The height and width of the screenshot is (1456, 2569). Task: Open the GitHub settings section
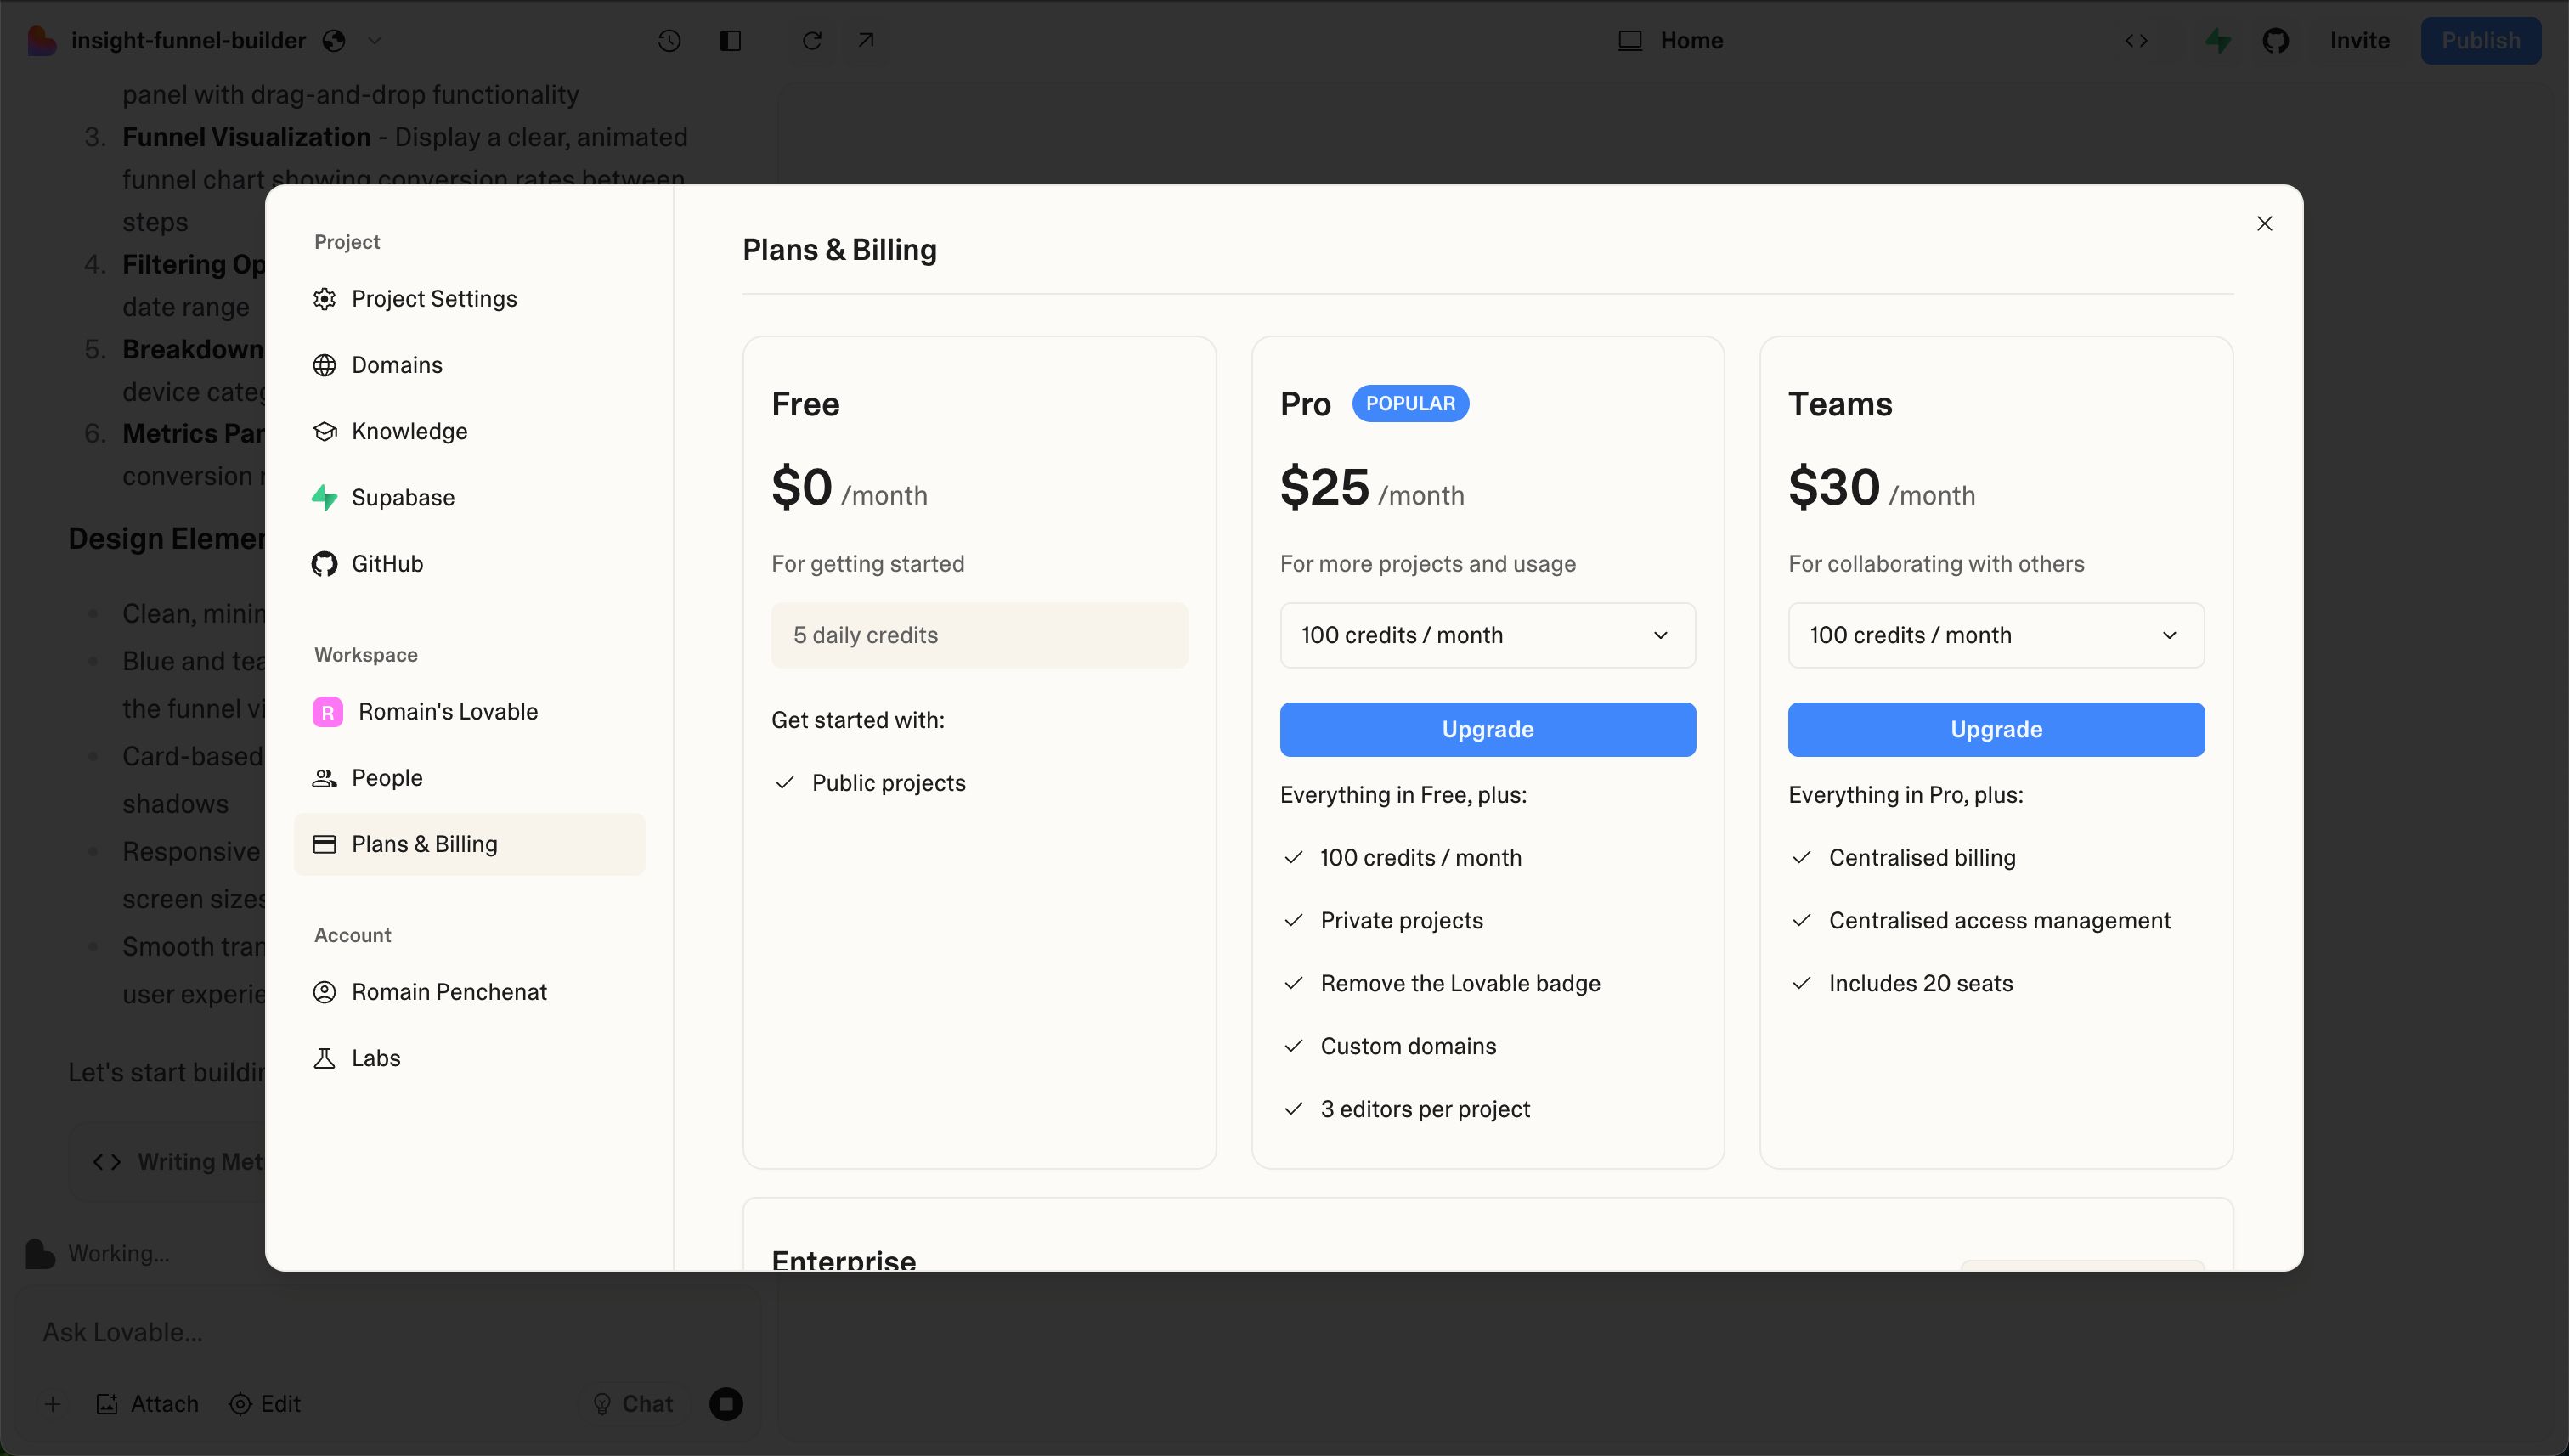[x=469, y=564]
